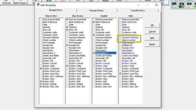Check Button: Edit under Disable

(94, 81)
